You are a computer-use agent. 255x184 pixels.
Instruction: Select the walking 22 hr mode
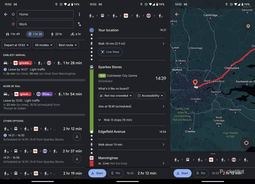click(x=56, y=34)
